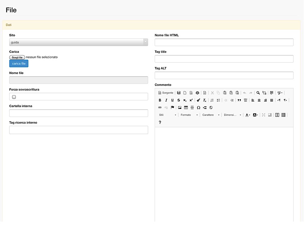
Task: Click the Print icon in the editor toolbar
Action: (197, 93)
